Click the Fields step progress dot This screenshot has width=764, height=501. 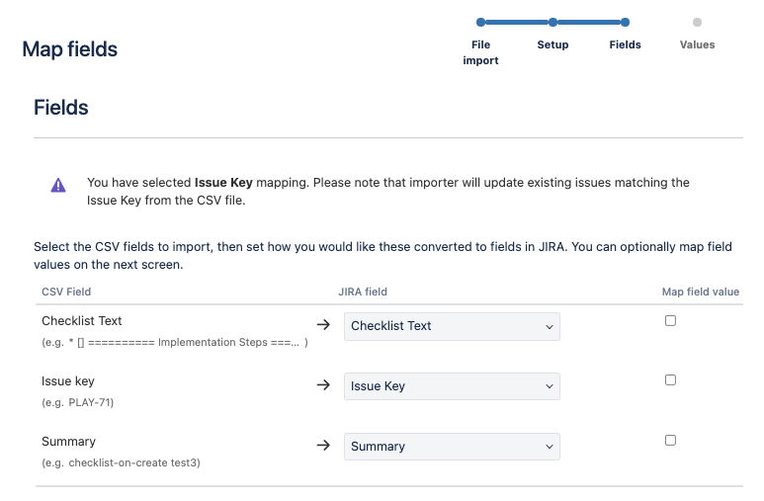[x=625, y=22]
